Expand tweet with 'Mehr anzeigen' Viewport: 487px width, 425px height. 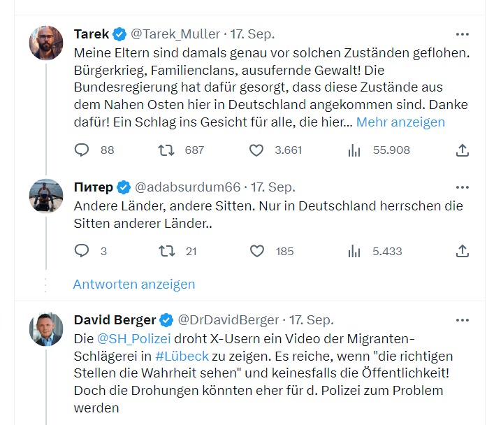click(400, 122)
